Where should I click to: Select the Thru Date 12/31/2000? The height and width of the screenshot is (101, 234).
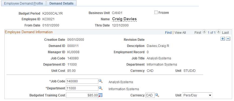pyautogui.click(x=120, y=25)
